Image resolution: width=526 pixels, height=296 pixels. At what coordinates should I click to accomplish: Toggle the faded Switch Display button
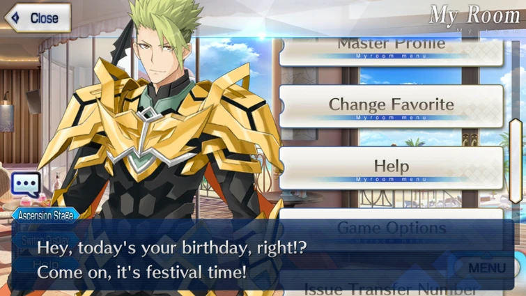click(x=45, y=240)
